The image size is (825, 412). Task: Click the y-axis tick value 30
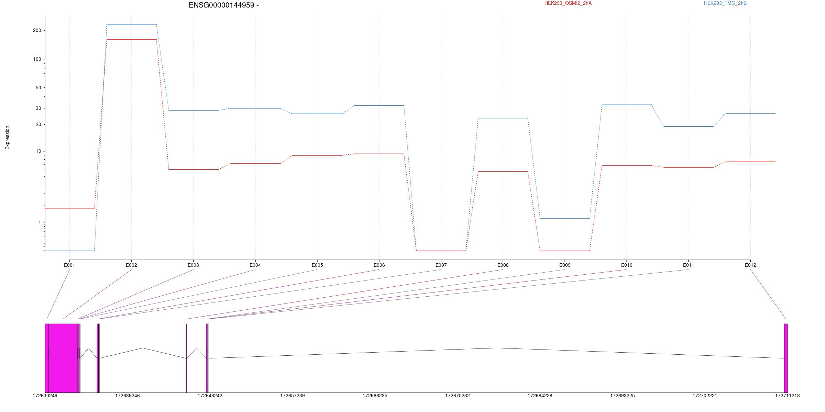[x=38, y=108]
